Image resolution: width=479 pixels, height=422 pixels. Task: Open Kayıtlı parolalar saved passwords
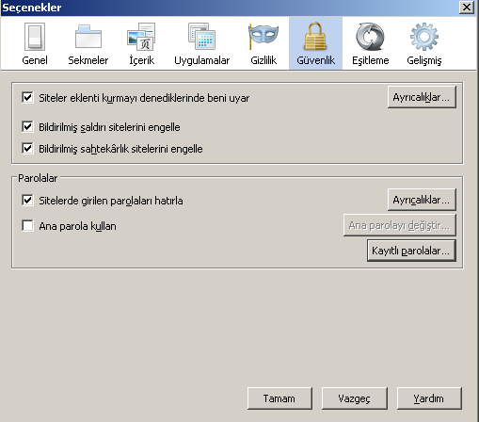coord(411,251)
